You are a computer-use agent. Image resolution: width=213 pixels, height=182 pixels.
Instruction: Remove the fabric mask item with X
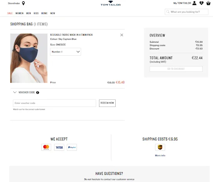121,35
